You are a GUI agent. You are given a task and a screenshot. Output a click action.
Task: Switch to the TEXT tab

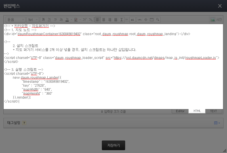click(x=213, y=111)
